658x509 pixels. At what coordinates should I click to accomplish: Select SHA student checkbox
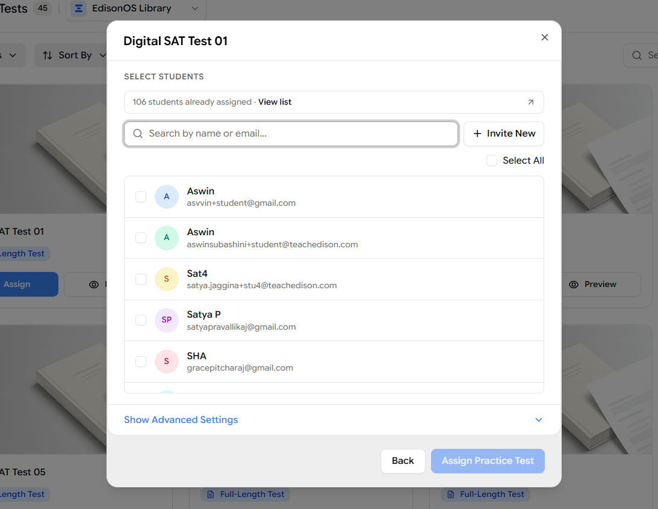point(141,362)
